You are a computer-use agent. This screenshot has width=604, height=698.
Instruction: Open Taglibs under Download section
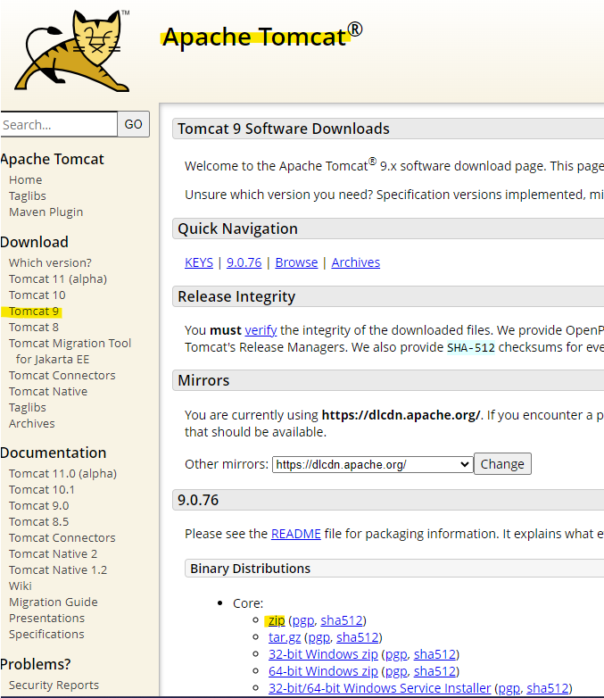pos(27,407)
